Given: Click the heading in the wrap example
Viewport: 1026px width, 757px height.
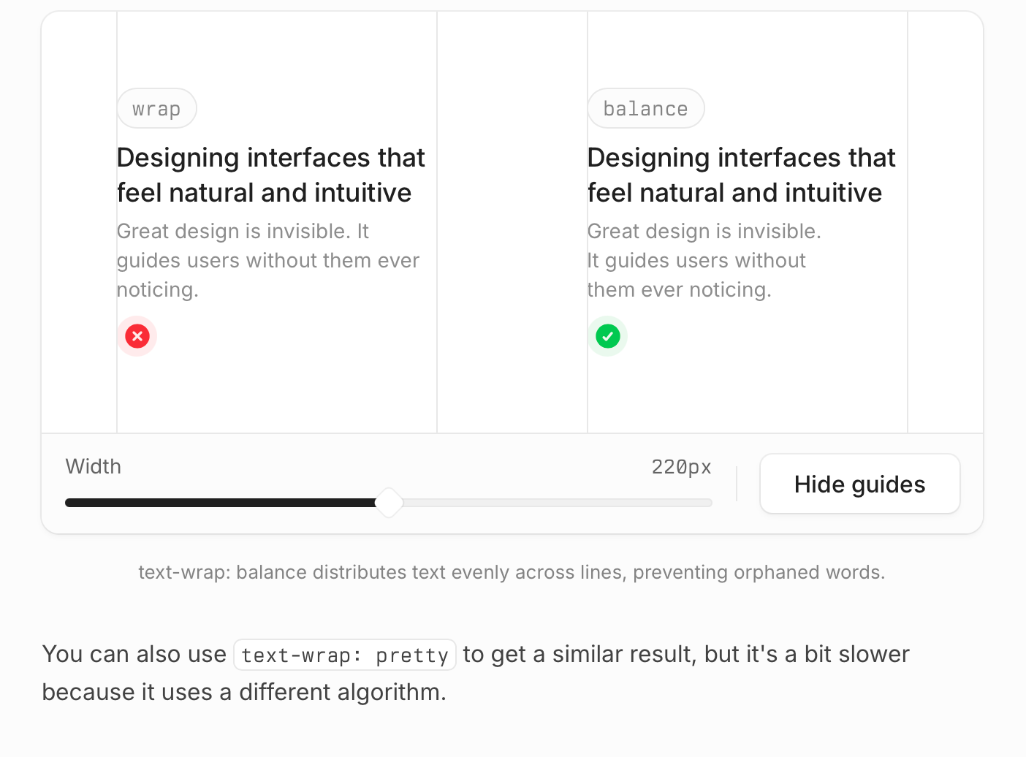Looking at the screenshot, I should [270, 175].
